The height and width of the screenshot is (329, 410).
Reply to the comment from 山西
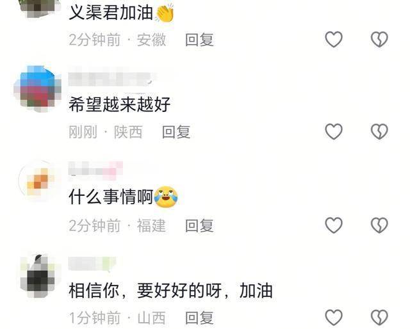click(x=199, y=317)
